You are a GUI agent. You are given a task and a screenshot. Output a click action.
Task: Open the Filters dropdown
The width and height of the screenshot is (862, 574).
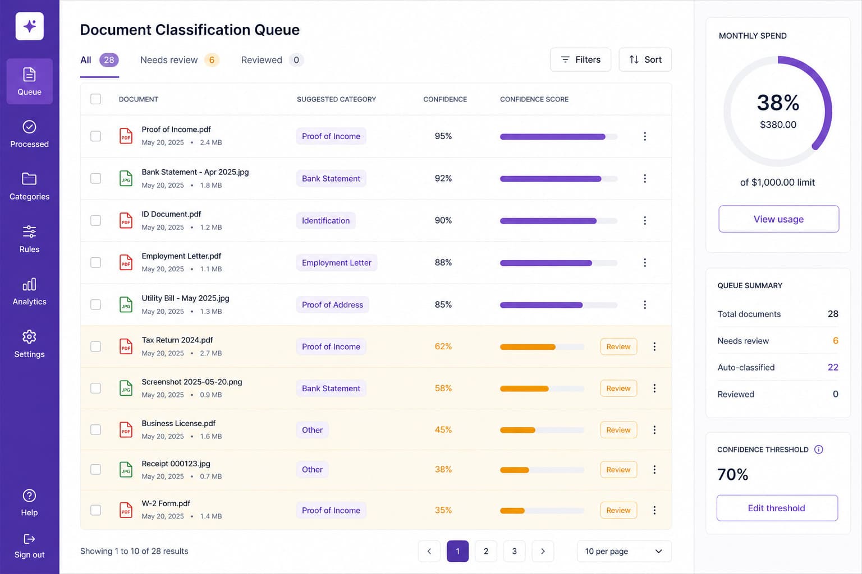[581, 59]
